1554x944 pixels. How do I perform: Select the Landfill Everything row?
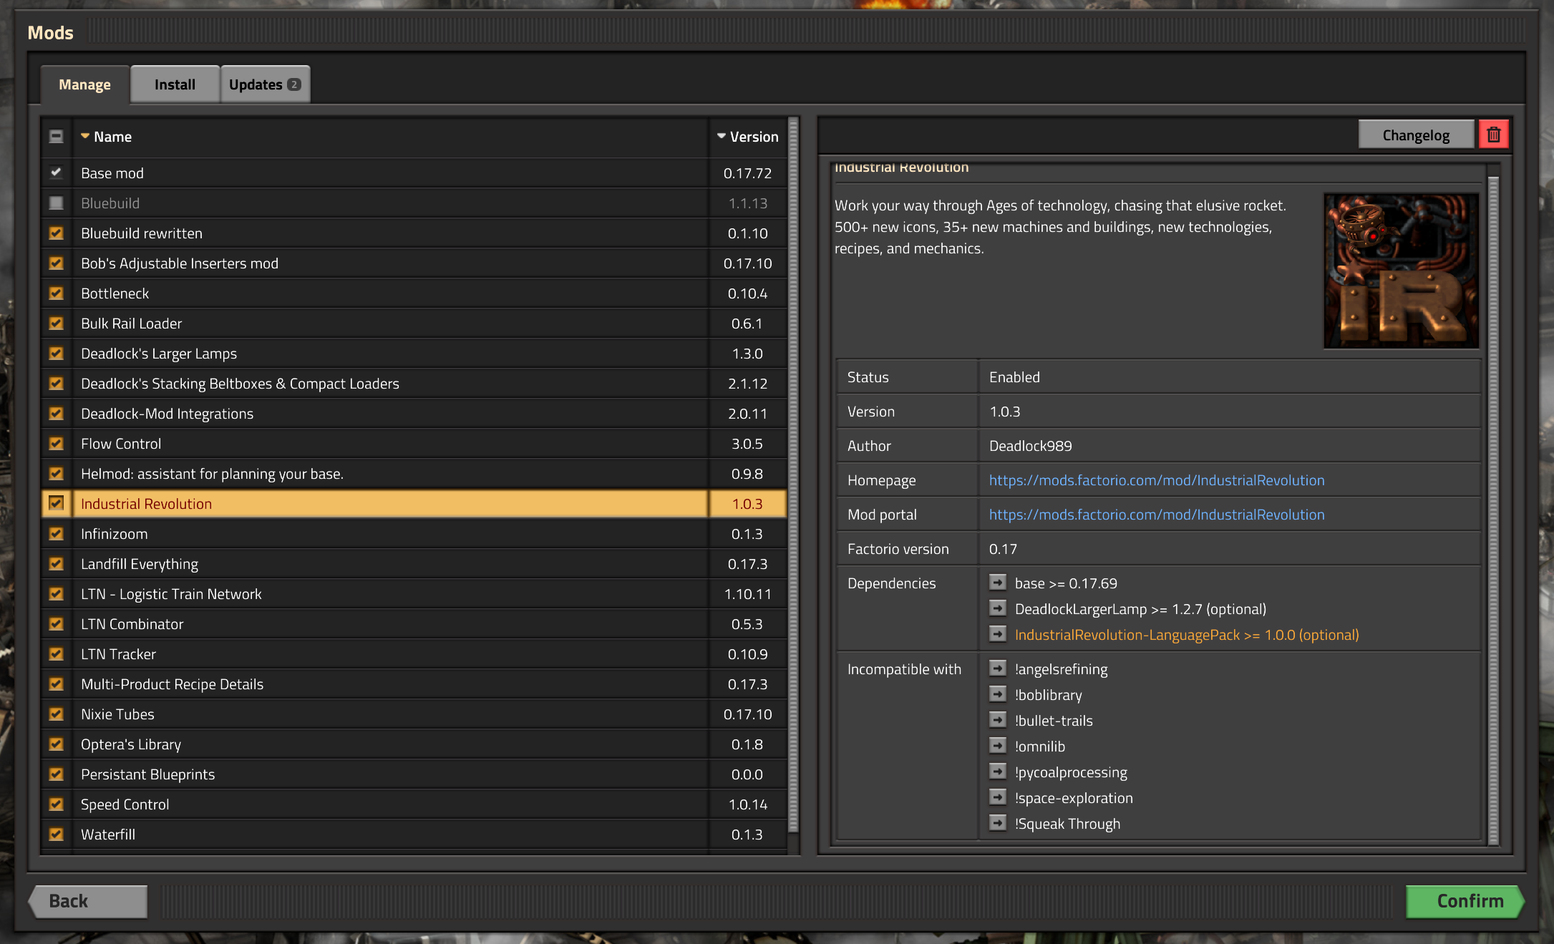coord(390,564)
